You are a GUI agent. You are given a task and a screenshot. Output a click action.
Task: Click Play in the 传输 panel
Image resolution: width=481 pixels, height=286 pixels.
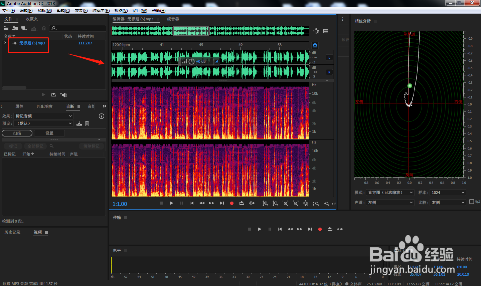tap(260, 229)
